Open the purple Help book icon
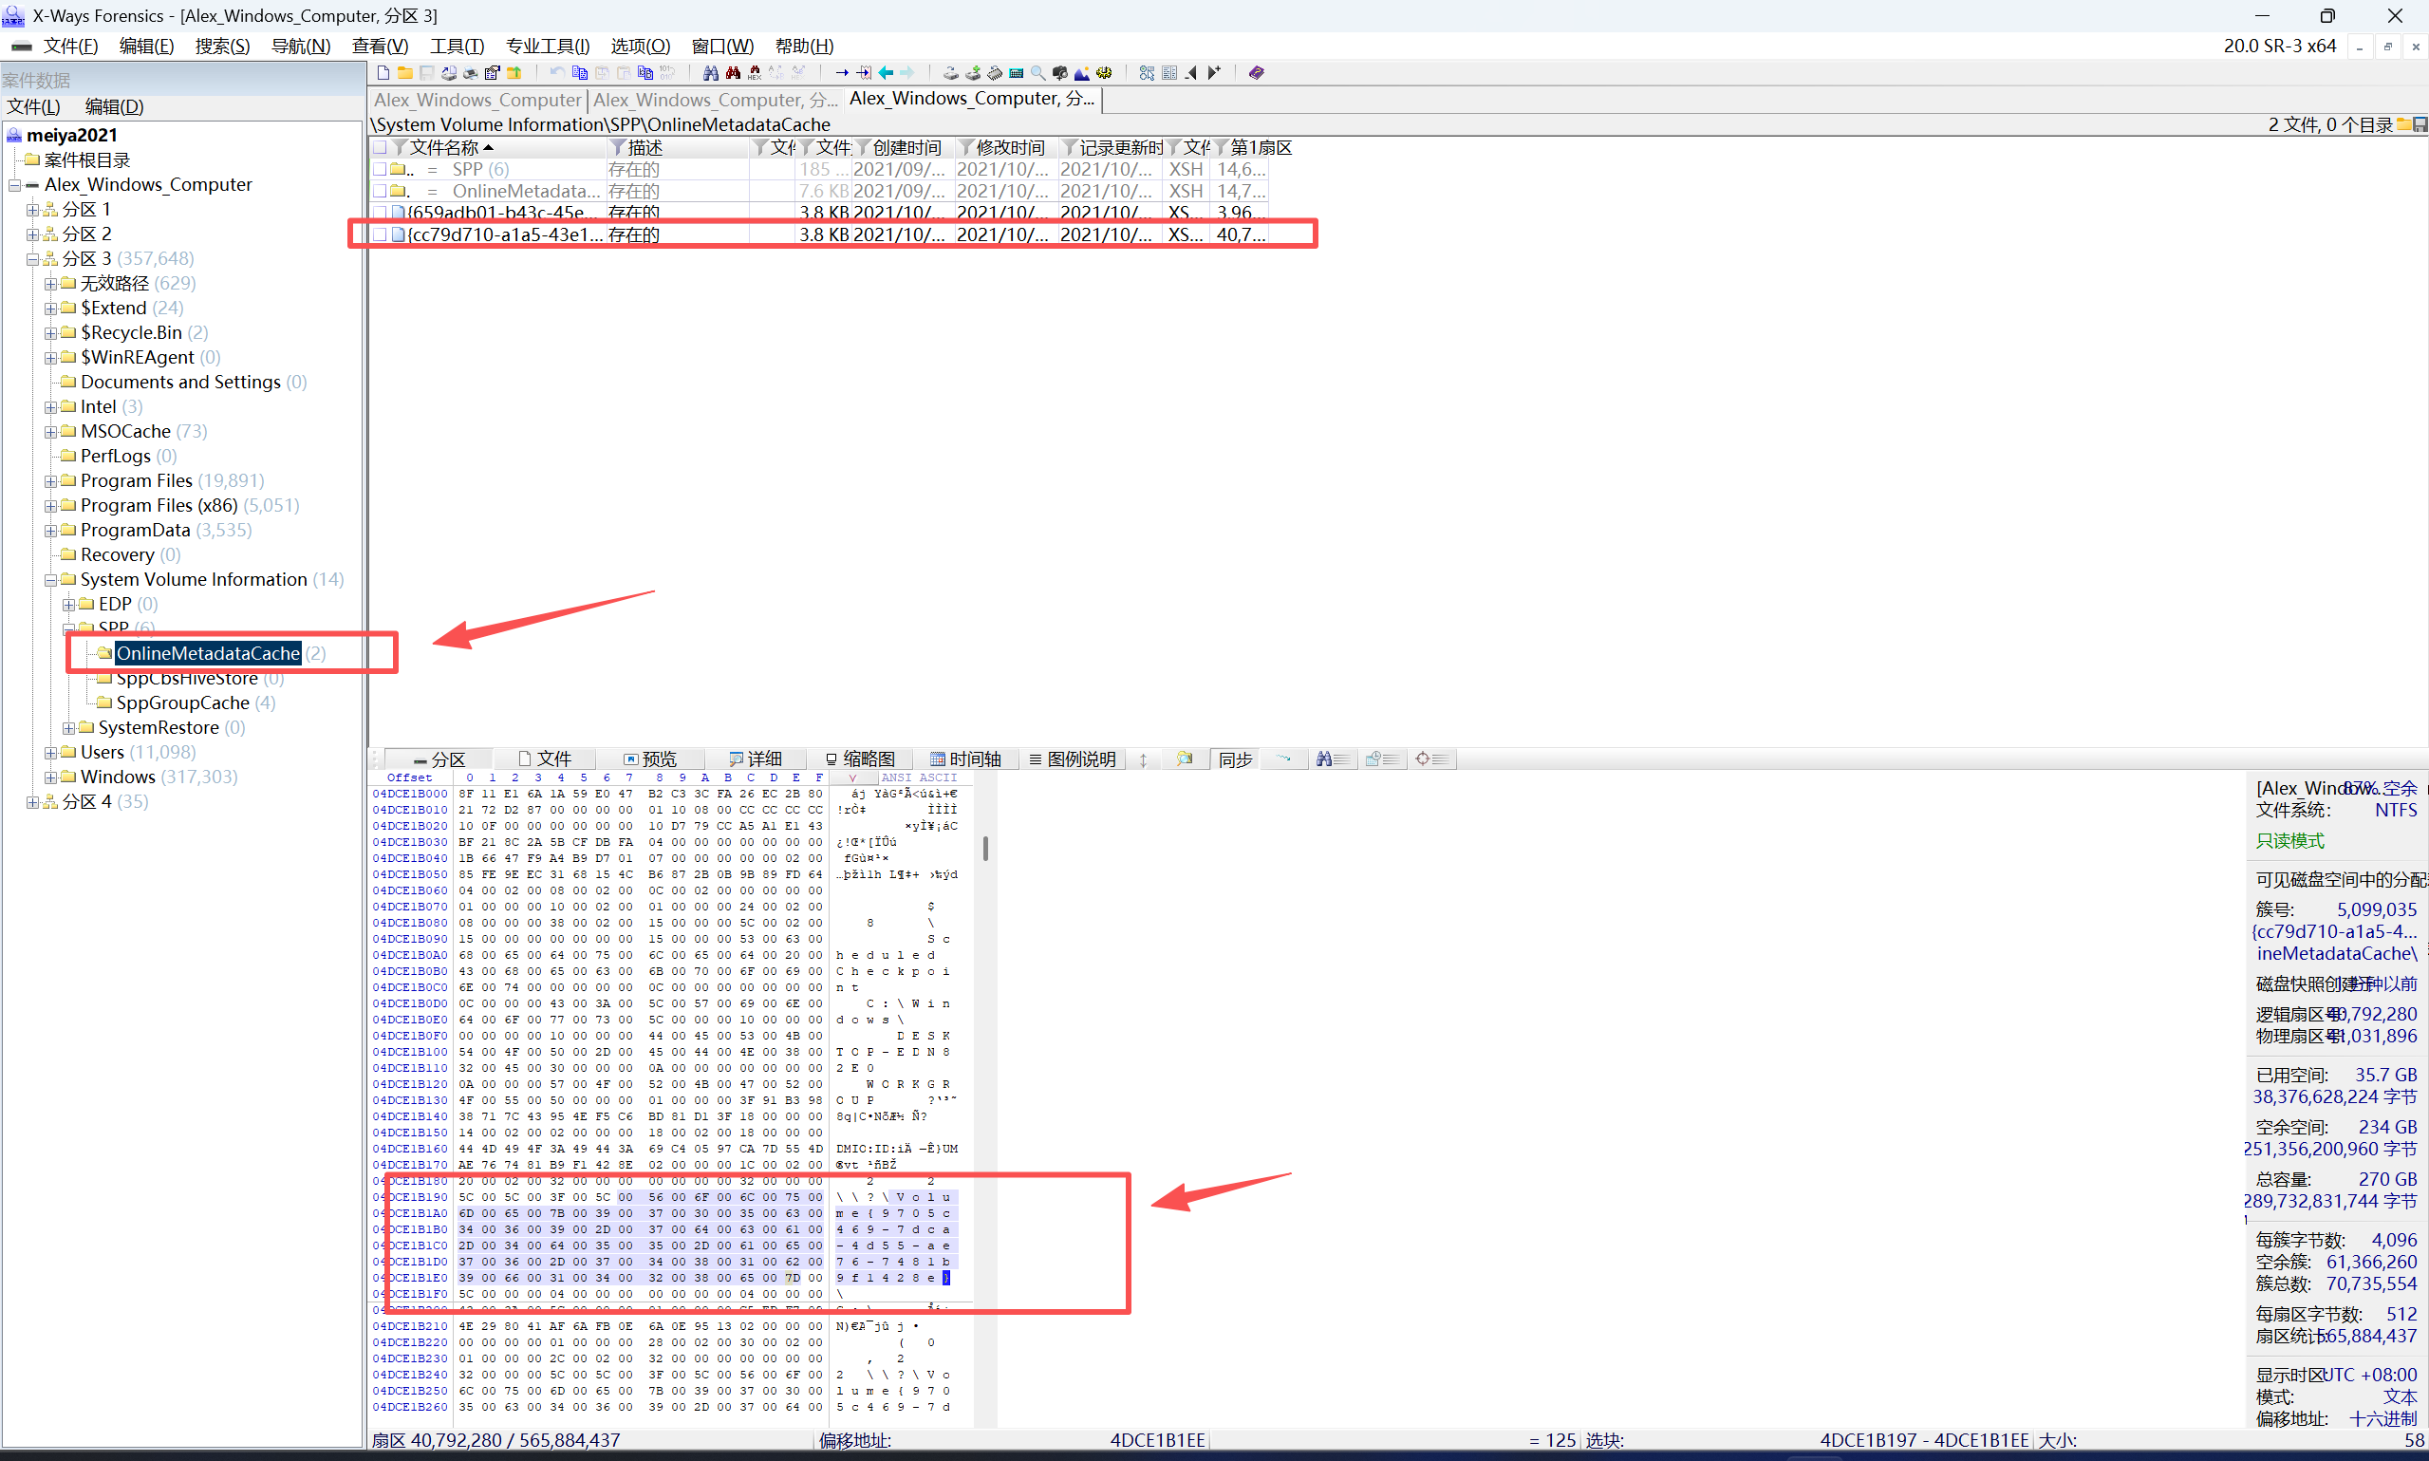Screen dimensions: 2429x1461 pos(1256,72)
